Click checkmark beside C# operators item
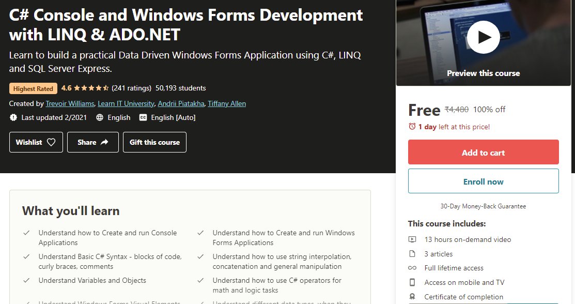The width and height of the screenshot is (575, 304). (200, 280)
